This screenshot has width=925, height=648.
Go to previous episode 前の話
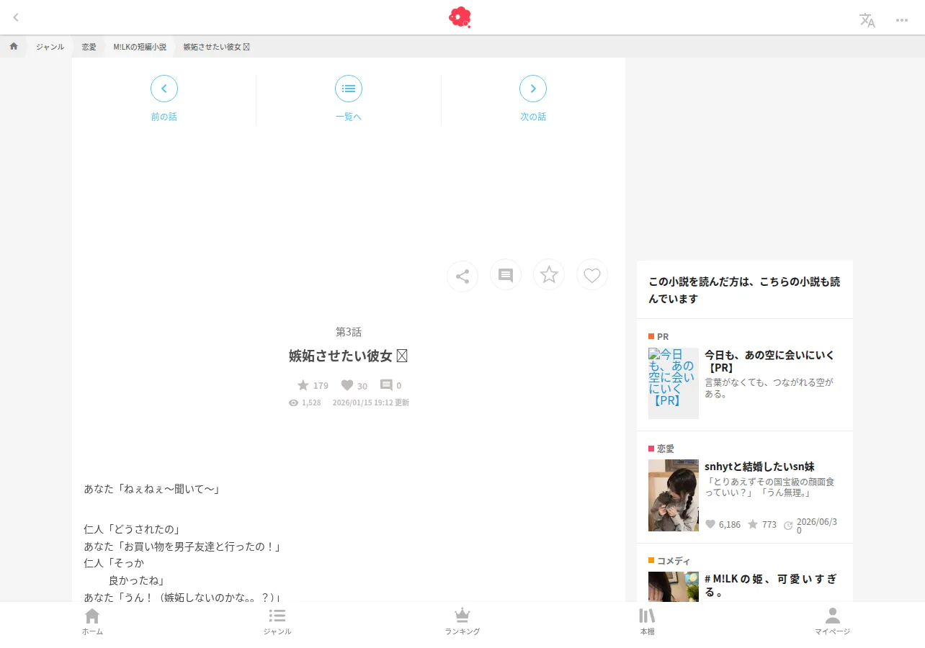tap(164, 99)
